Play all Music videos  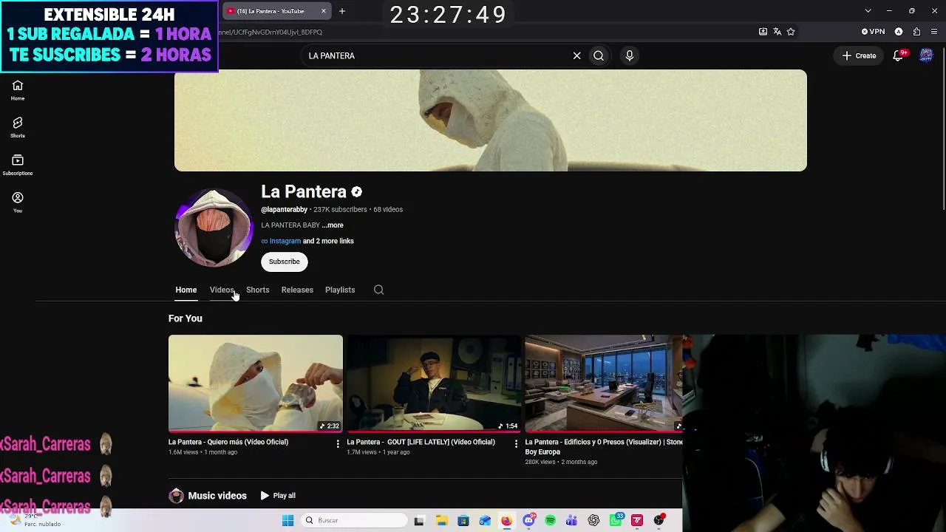(278, 496)
